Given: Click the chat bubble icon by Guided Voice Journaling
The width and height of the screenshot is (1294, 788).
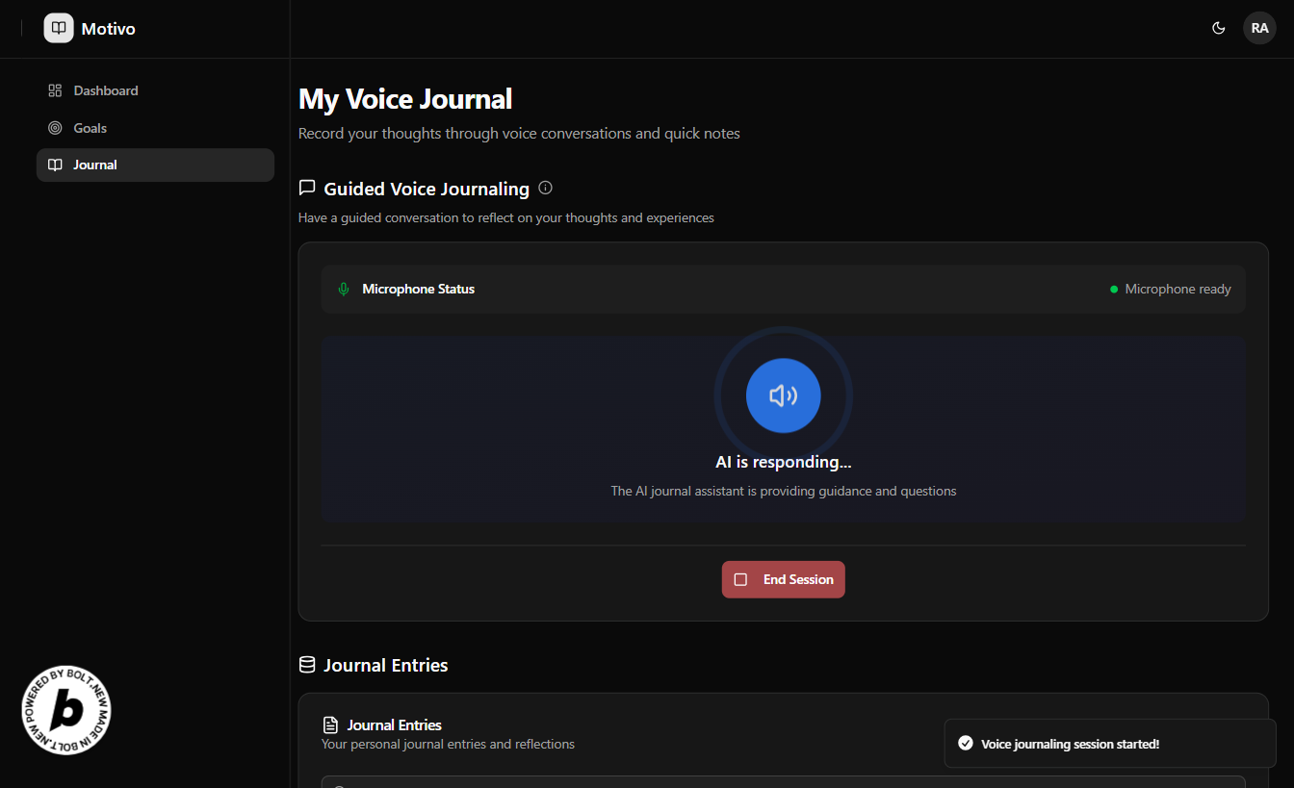Looking at the screenshot, I should point(307,188).
